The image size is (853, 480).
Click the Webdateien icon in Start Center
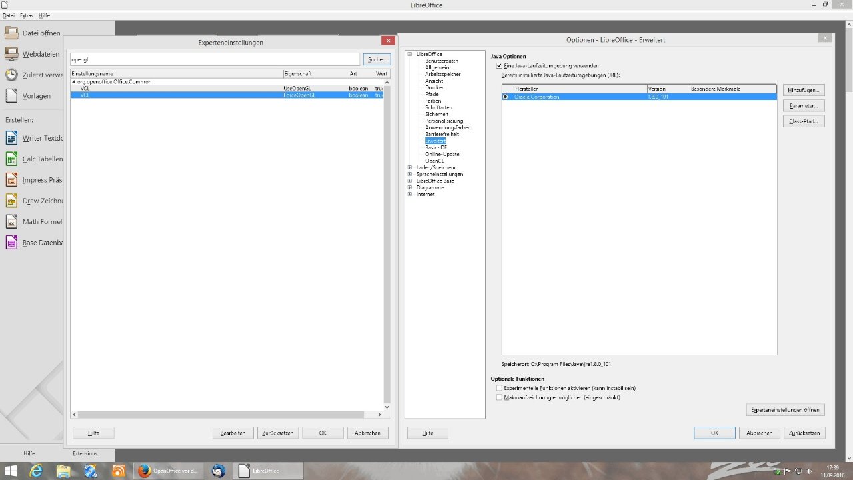point(11,54)
